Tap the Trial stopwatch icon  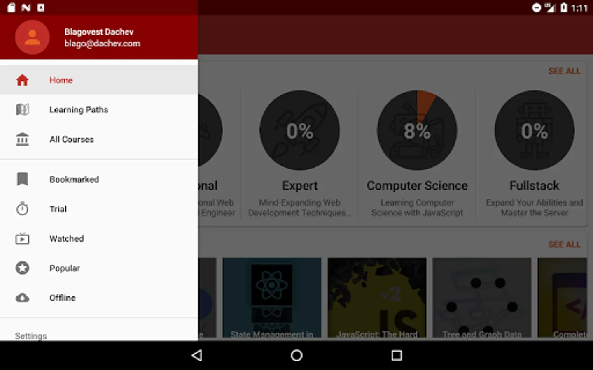click(22, 209)
